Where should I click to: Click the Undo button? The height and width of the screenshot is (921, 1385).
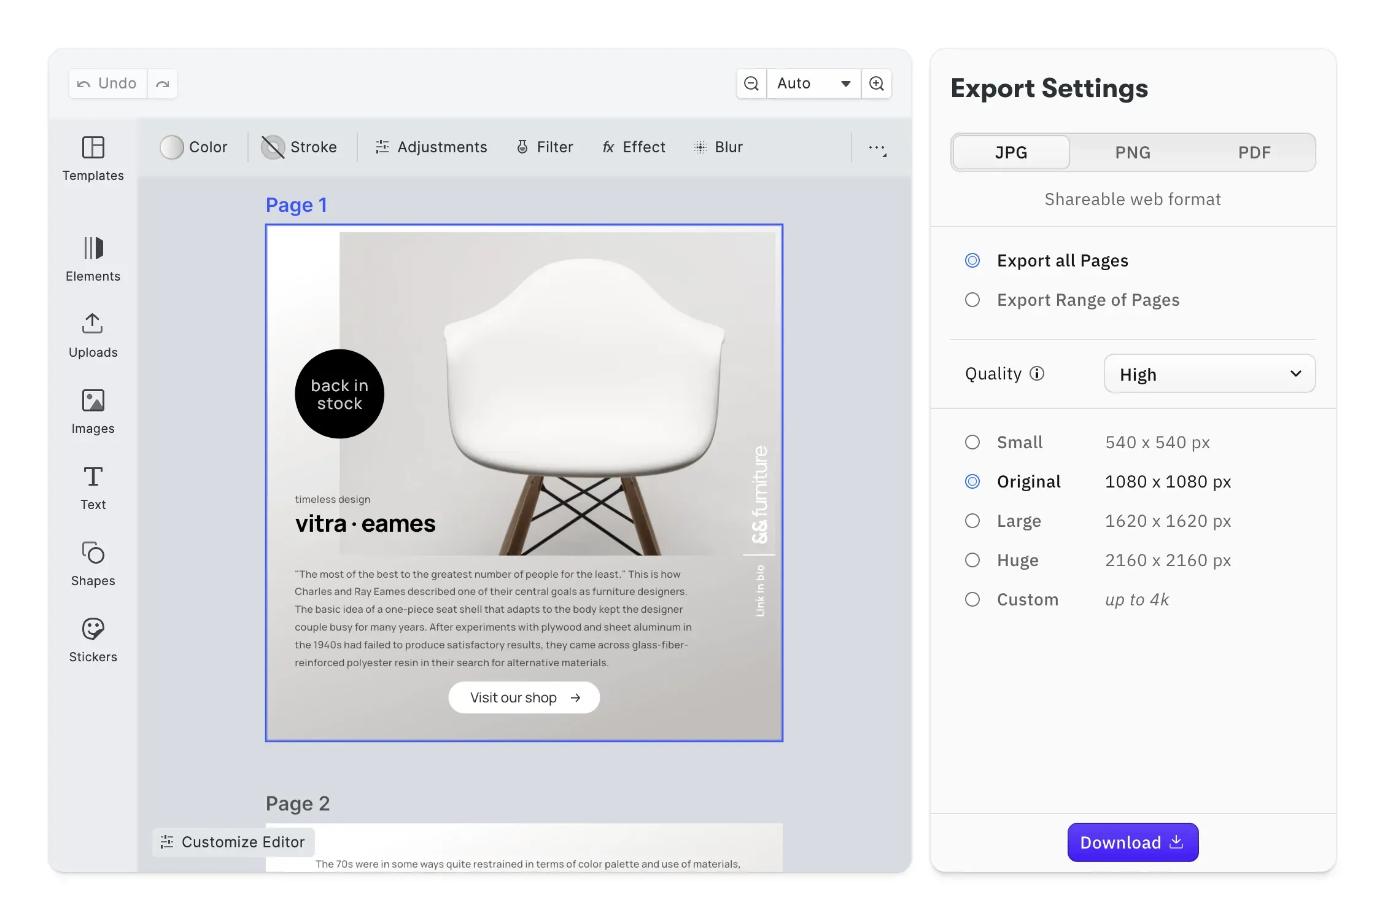click(107, 84)
